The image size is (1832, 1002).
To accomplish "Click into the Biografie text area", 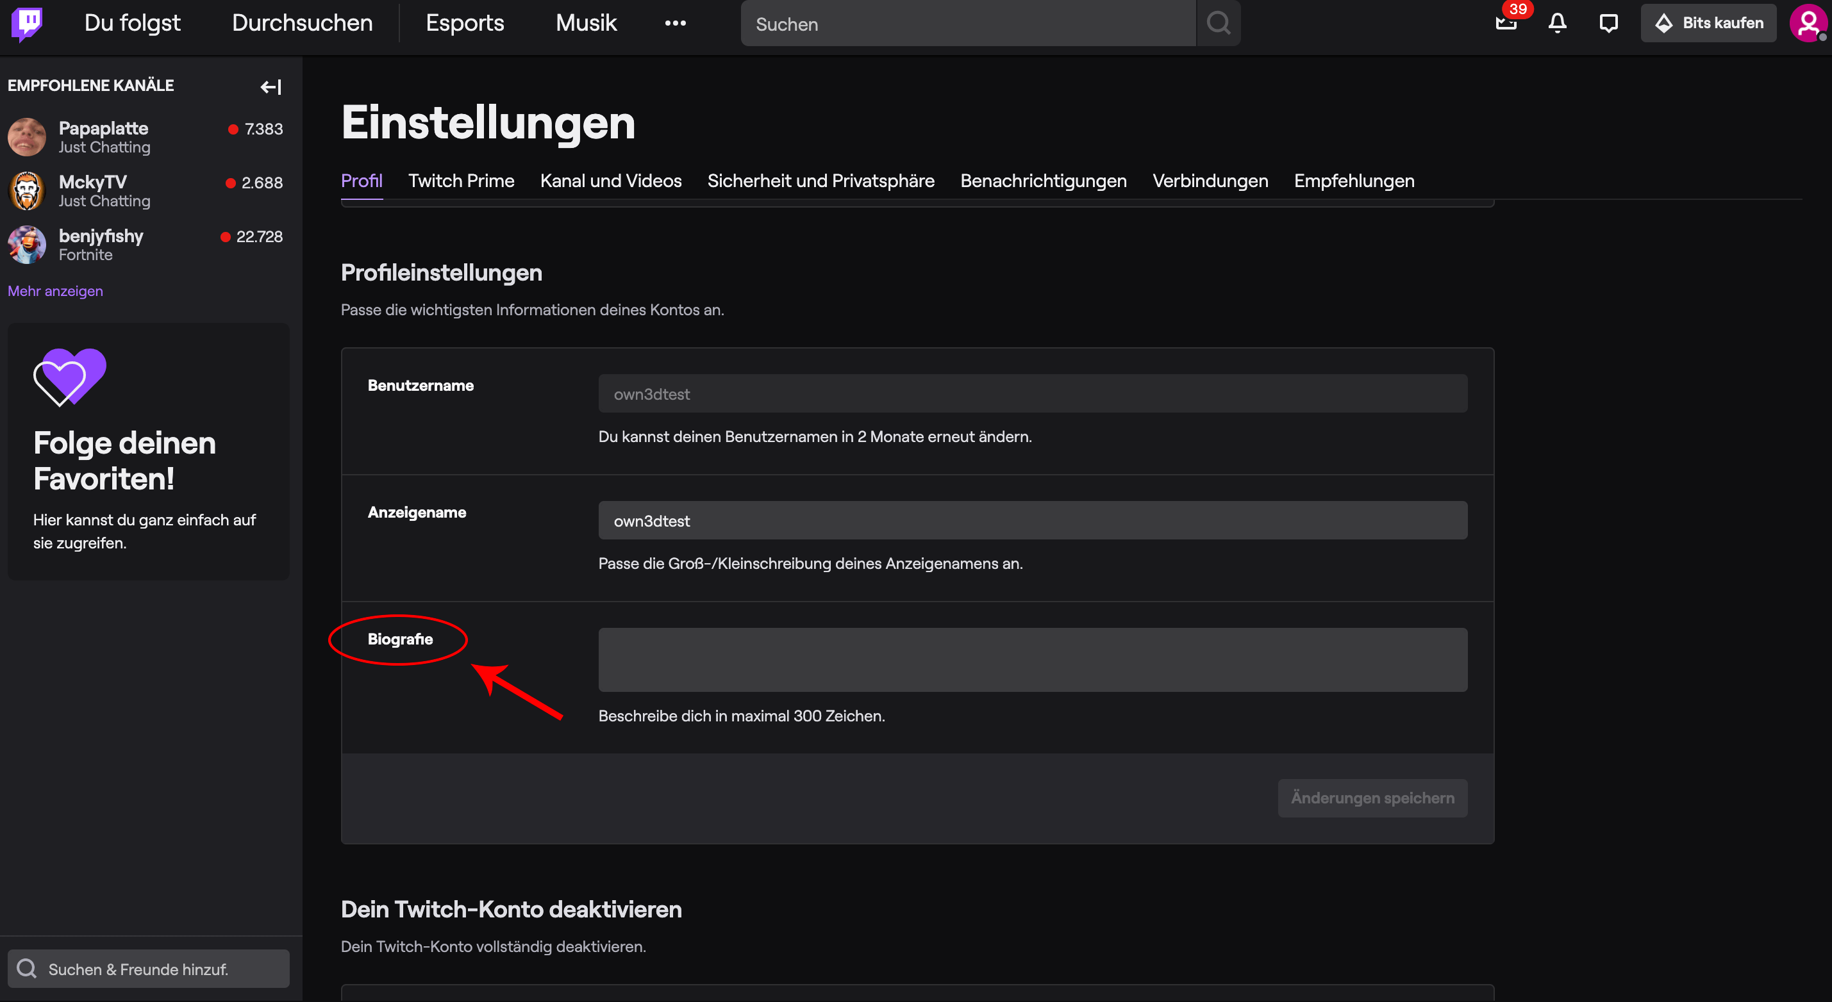I will [1032, 659].
